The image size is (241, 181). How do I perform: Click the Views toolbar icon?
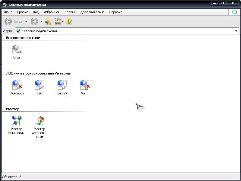pyautogui.click(x=58, y=21)
